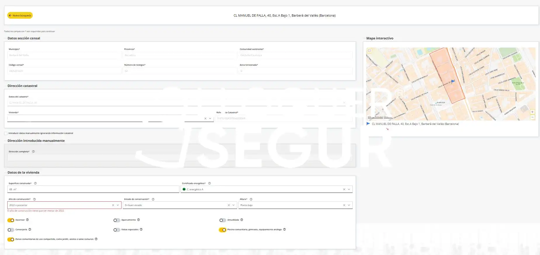This screenshot has height=255, width=540.
Task: Check Introducir datos manualmente checkbox
Action: (6, 133)
